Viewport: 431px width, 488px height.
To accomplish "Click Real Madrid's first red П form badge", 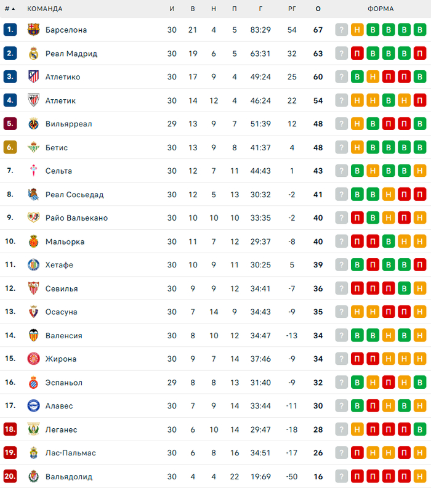I will click(357, 54).
